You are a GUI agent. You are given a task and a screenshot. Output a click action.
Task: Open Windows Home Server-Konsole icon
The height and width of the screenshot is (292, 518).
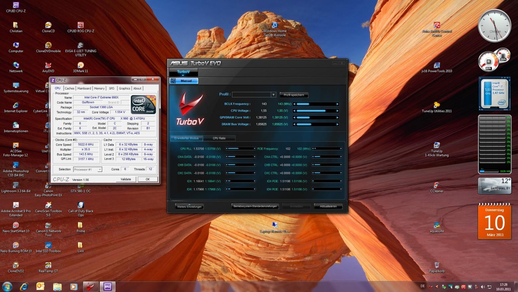(275, 29)
